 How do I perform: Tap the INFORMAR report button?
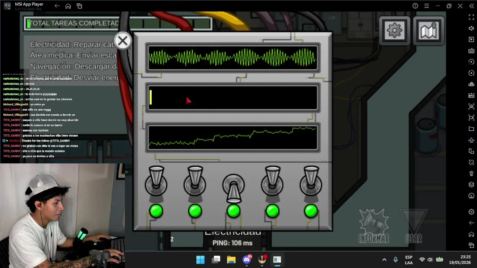click(374, 226)
